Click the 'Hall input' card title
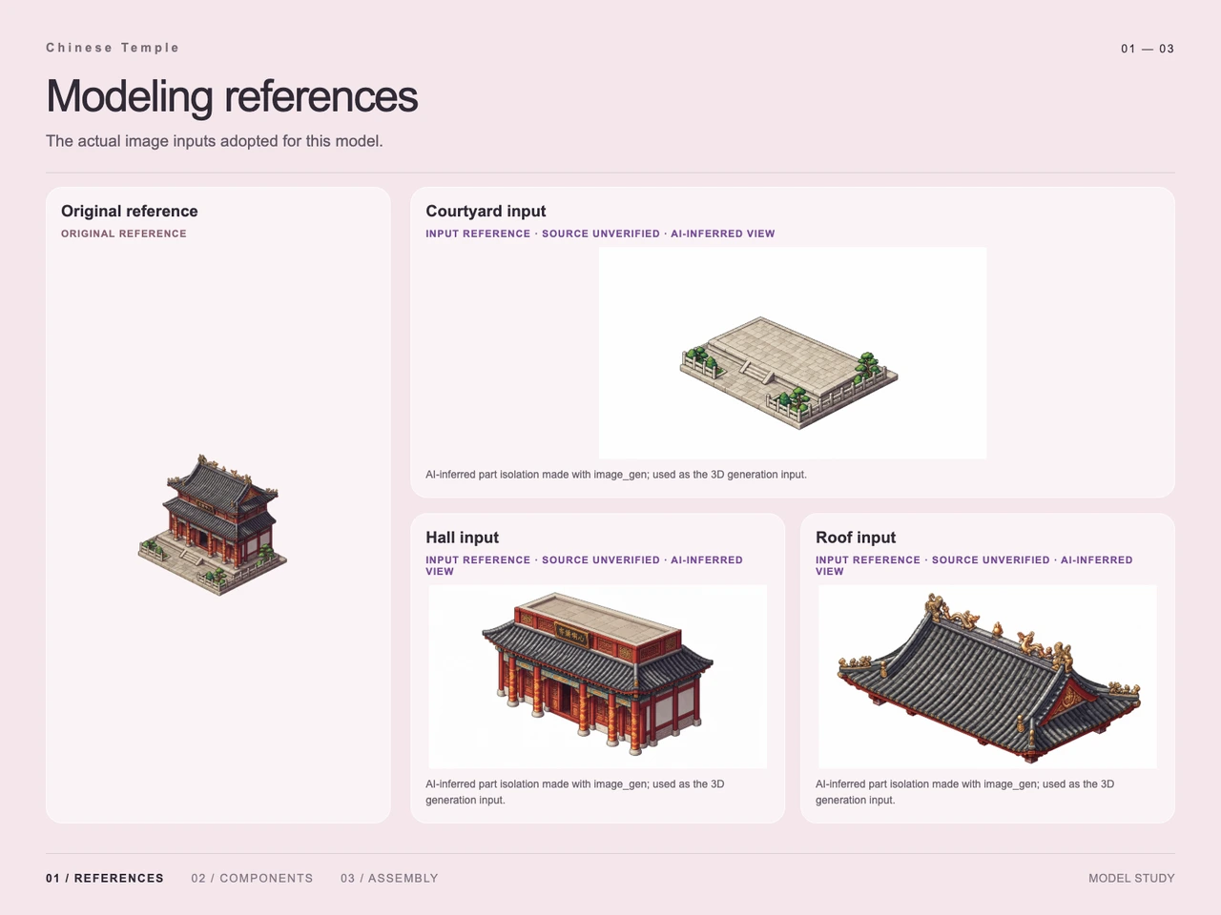The image size is (1221, 915). (x=463, y=538)
